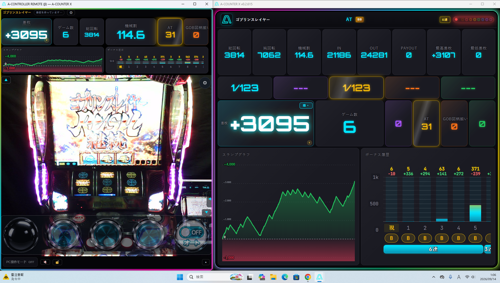Open settings gear in A-Controller Remote header
Image resolution: width=500 pixels, height=283 pixels.
pos(71,13)
